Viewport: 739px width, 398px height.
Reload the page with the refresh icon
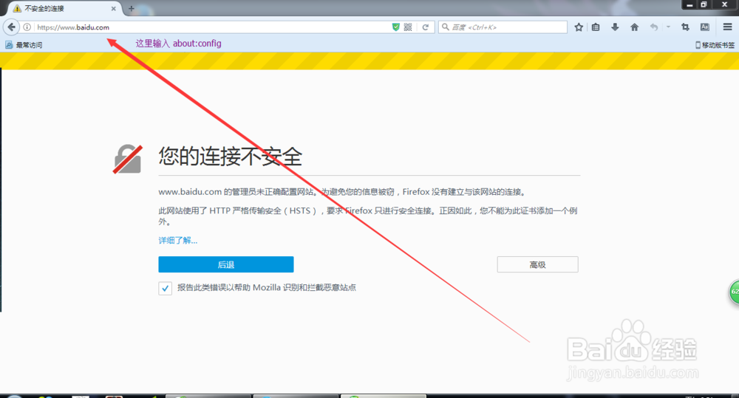[x=425, y=27]
